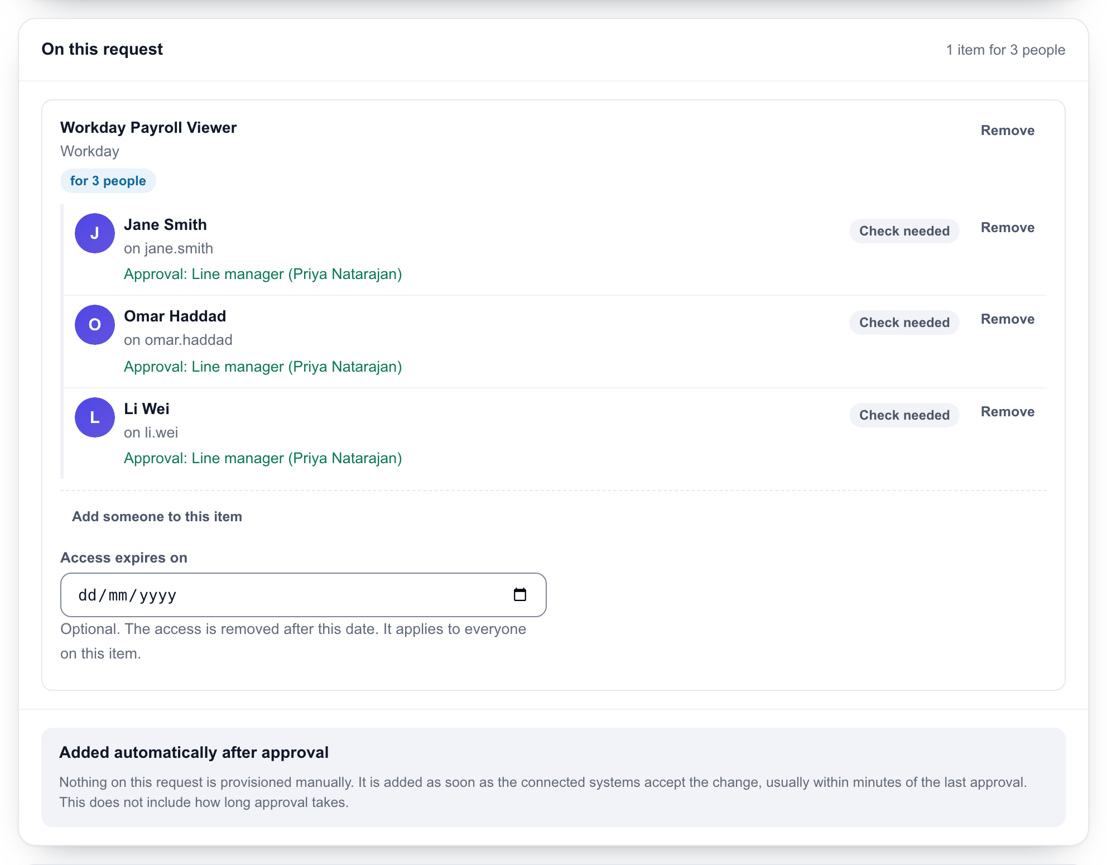Viewport: 1107px width, 865px height.
Task: Focus the Access expires on date field
Action: click(x=303, y=595)
